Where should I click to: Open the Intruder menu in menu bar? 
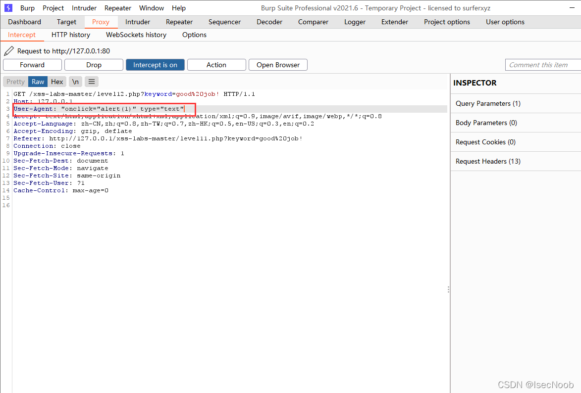pos(84,8)
